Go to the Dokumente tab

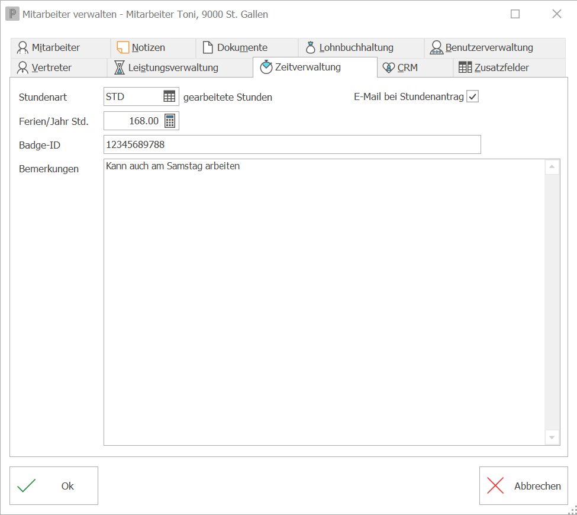coord(247,48)
